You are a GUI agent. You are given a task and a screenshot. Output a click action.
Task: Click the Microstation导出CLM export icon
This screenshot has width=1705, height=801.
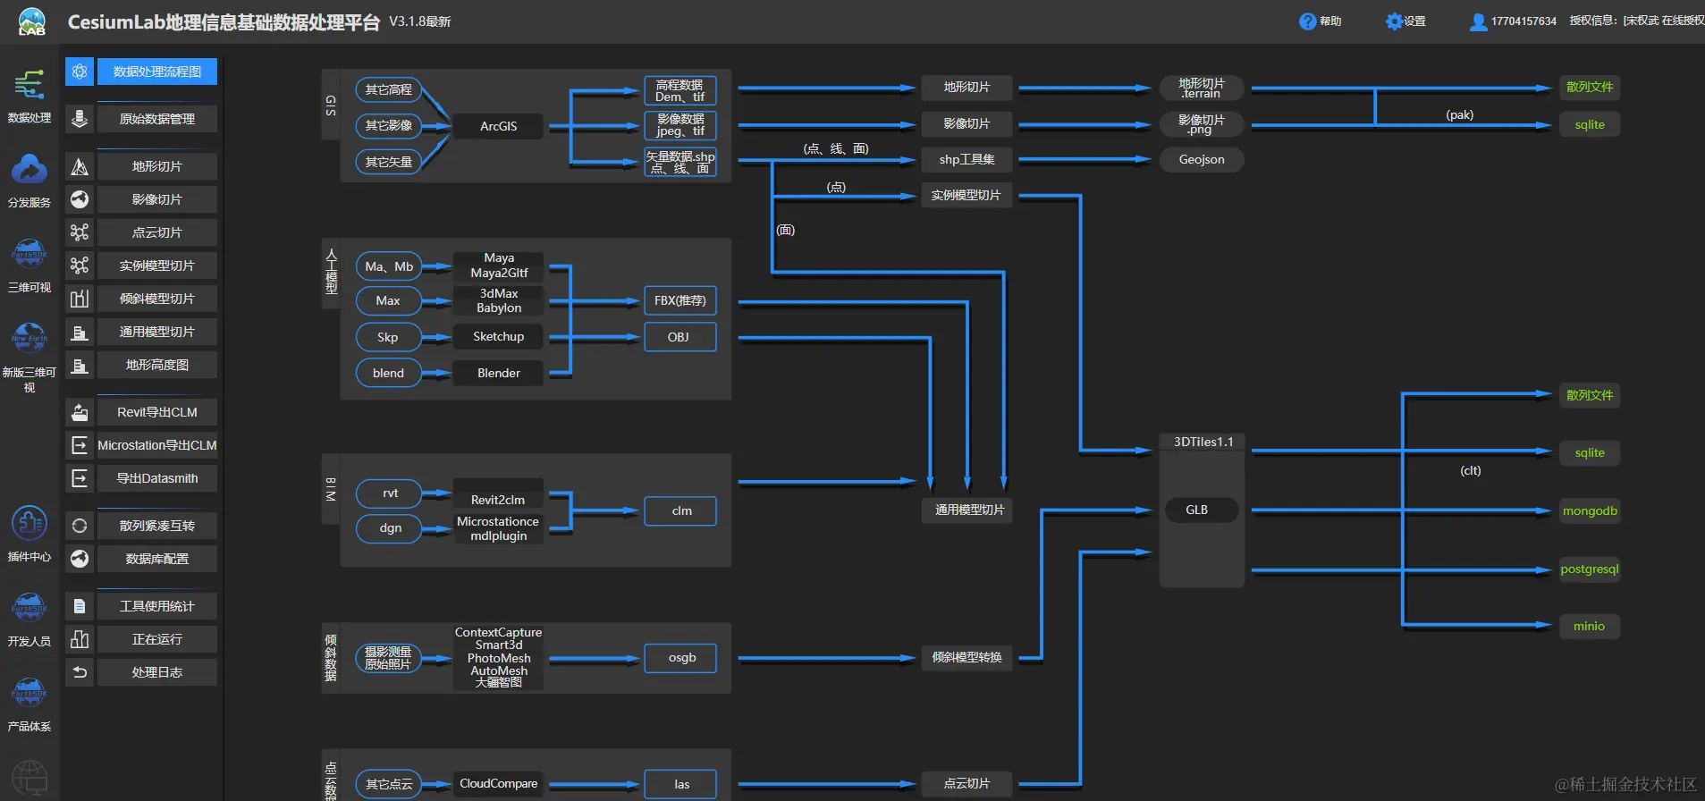click(80, 445)
